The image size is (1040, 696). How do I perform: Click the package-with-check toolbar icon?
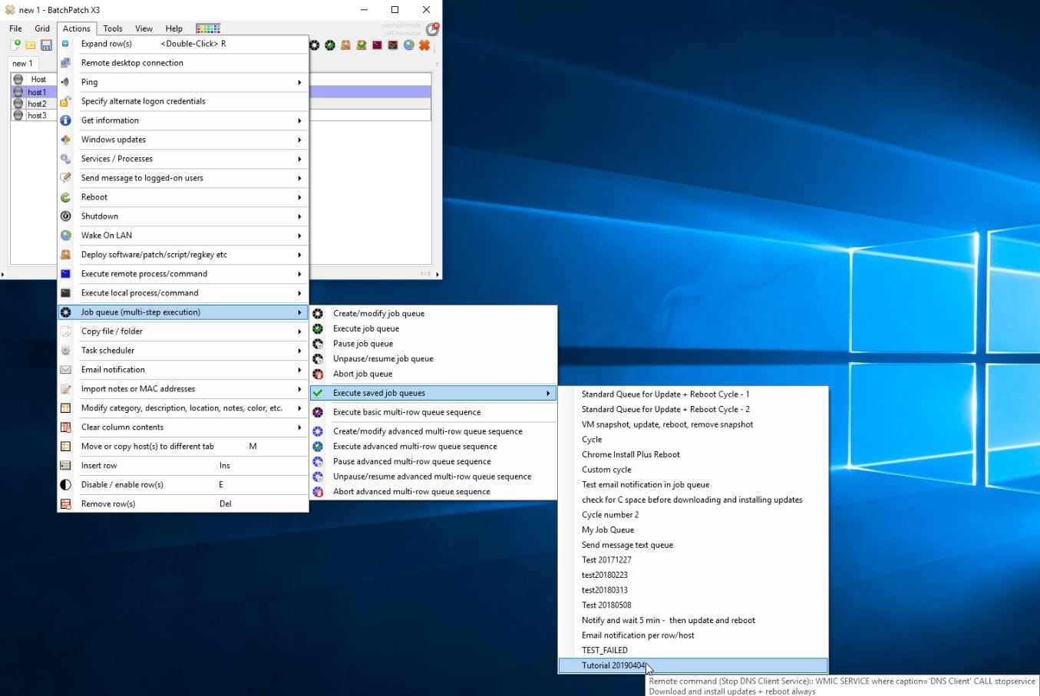362,45
